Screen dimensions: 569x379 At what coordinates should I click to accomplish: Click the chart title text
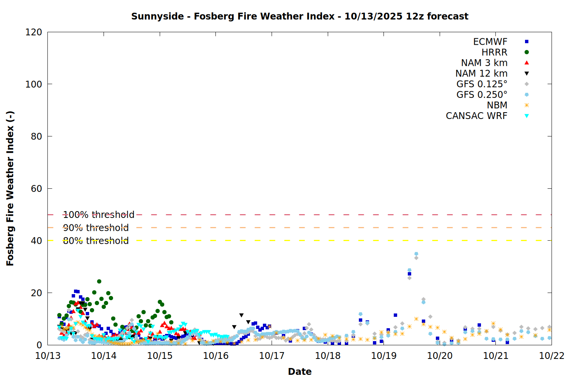point(300,16)
